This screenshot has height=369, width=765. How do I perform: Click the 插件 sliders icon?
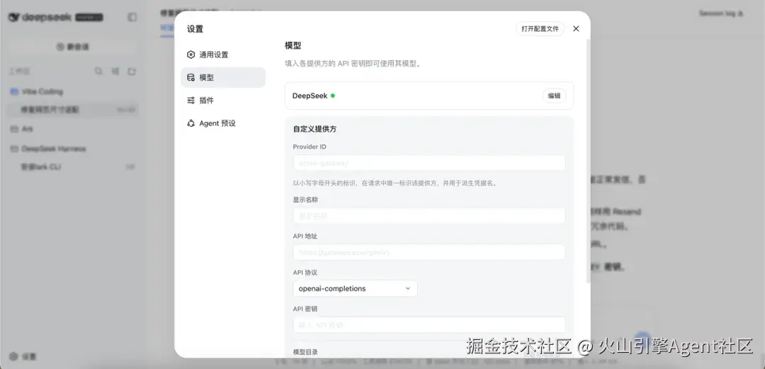(x=191, y=101)
